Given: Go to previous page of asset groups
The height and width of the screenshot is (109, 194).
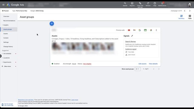Looking at the screenshot, I should tap(154, 69).
